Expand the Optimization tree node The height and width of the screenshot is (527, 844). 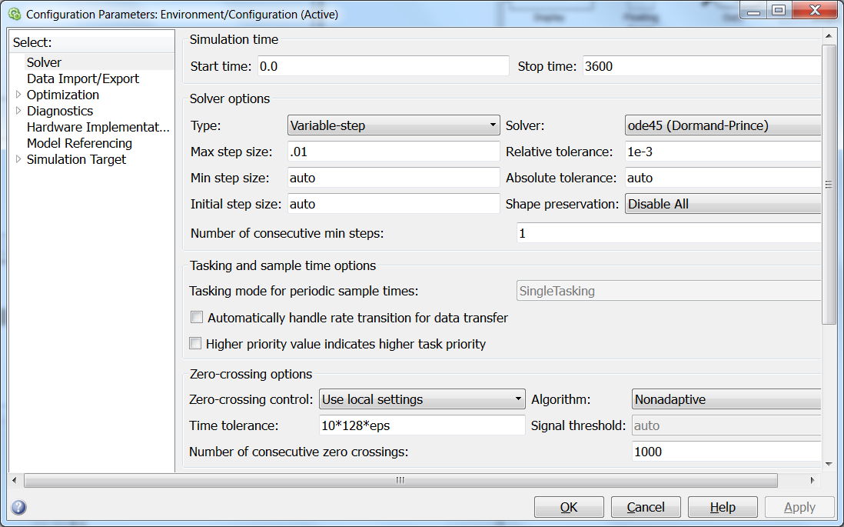tap(19, 95)
